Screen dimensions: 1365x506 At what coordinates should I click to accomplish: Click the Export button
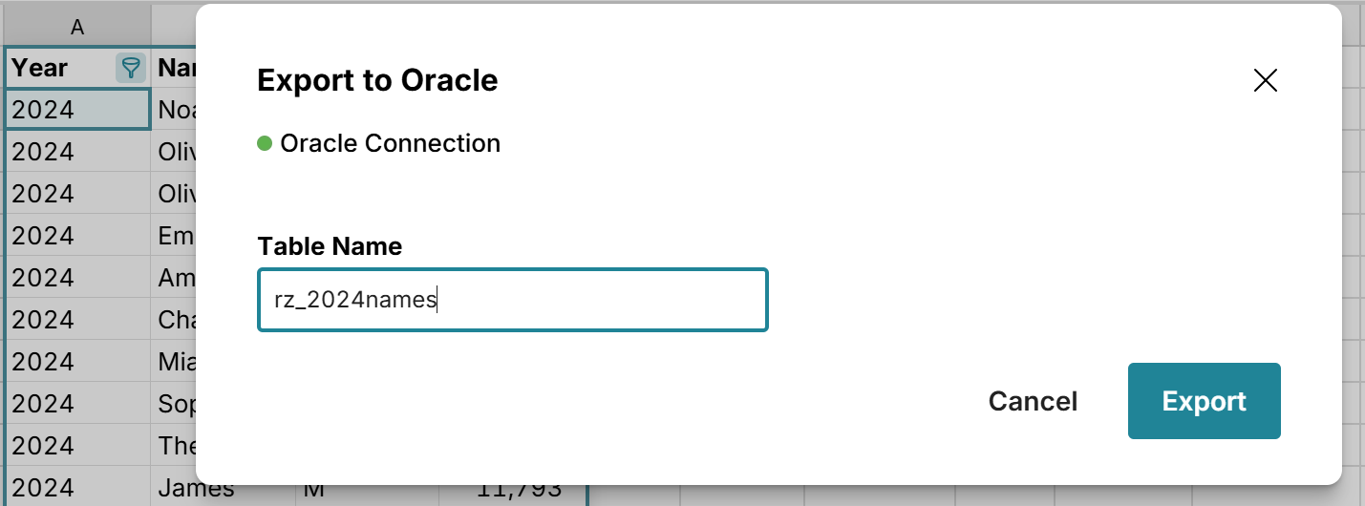(1204, 401)
